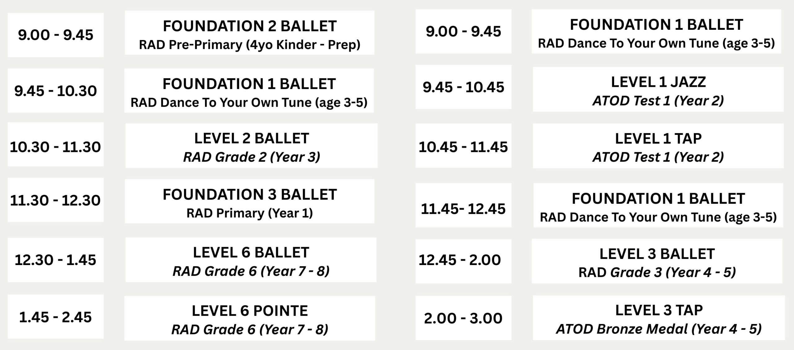This screenshot has width=794, height=350.
Task: Select the Level 1 Jazz ATOD Test 1 box
Action: (x=658, y=89)
